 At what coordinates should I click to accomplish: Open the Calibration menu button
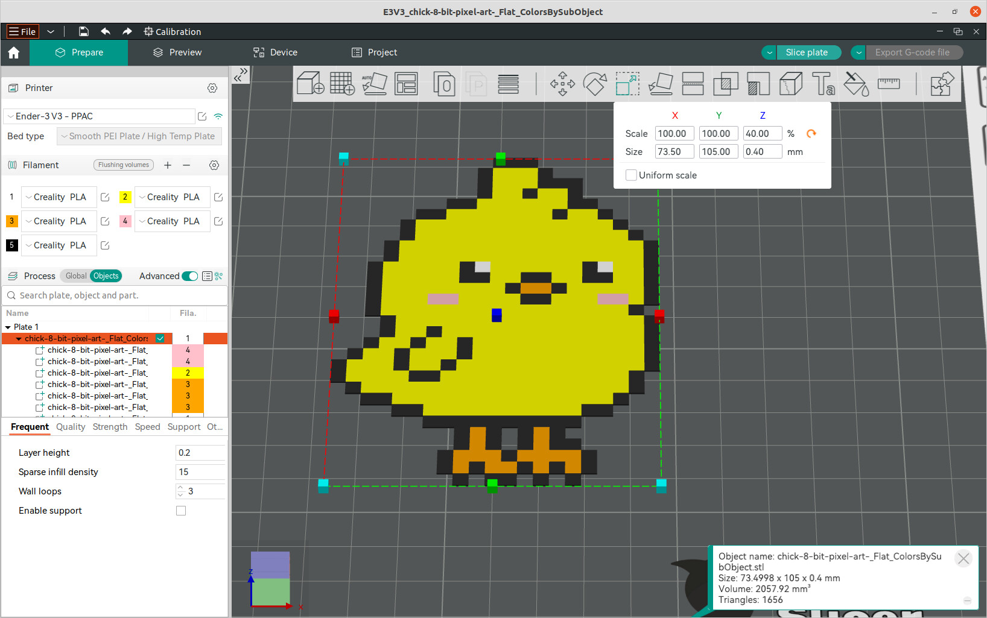(172, 31)
